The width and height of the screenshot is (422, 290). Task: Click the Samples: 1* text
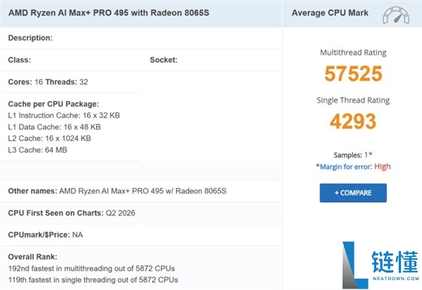tap(353, 155)
